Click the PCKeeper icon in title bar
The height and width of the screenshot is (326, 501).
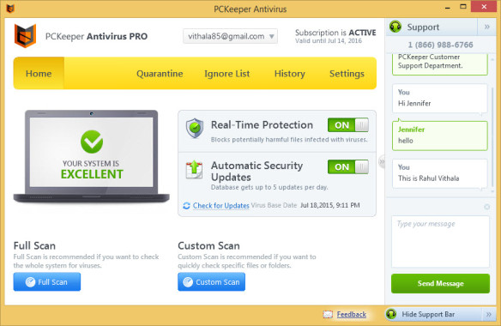pos(10,9)
